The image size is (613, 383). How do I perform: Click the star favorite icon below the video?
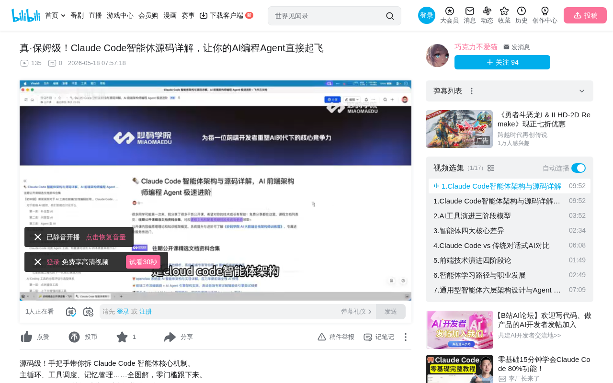[x=122, y=337]
